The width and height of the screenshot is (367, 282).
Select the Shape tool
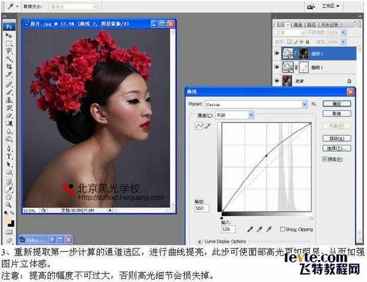9,173
